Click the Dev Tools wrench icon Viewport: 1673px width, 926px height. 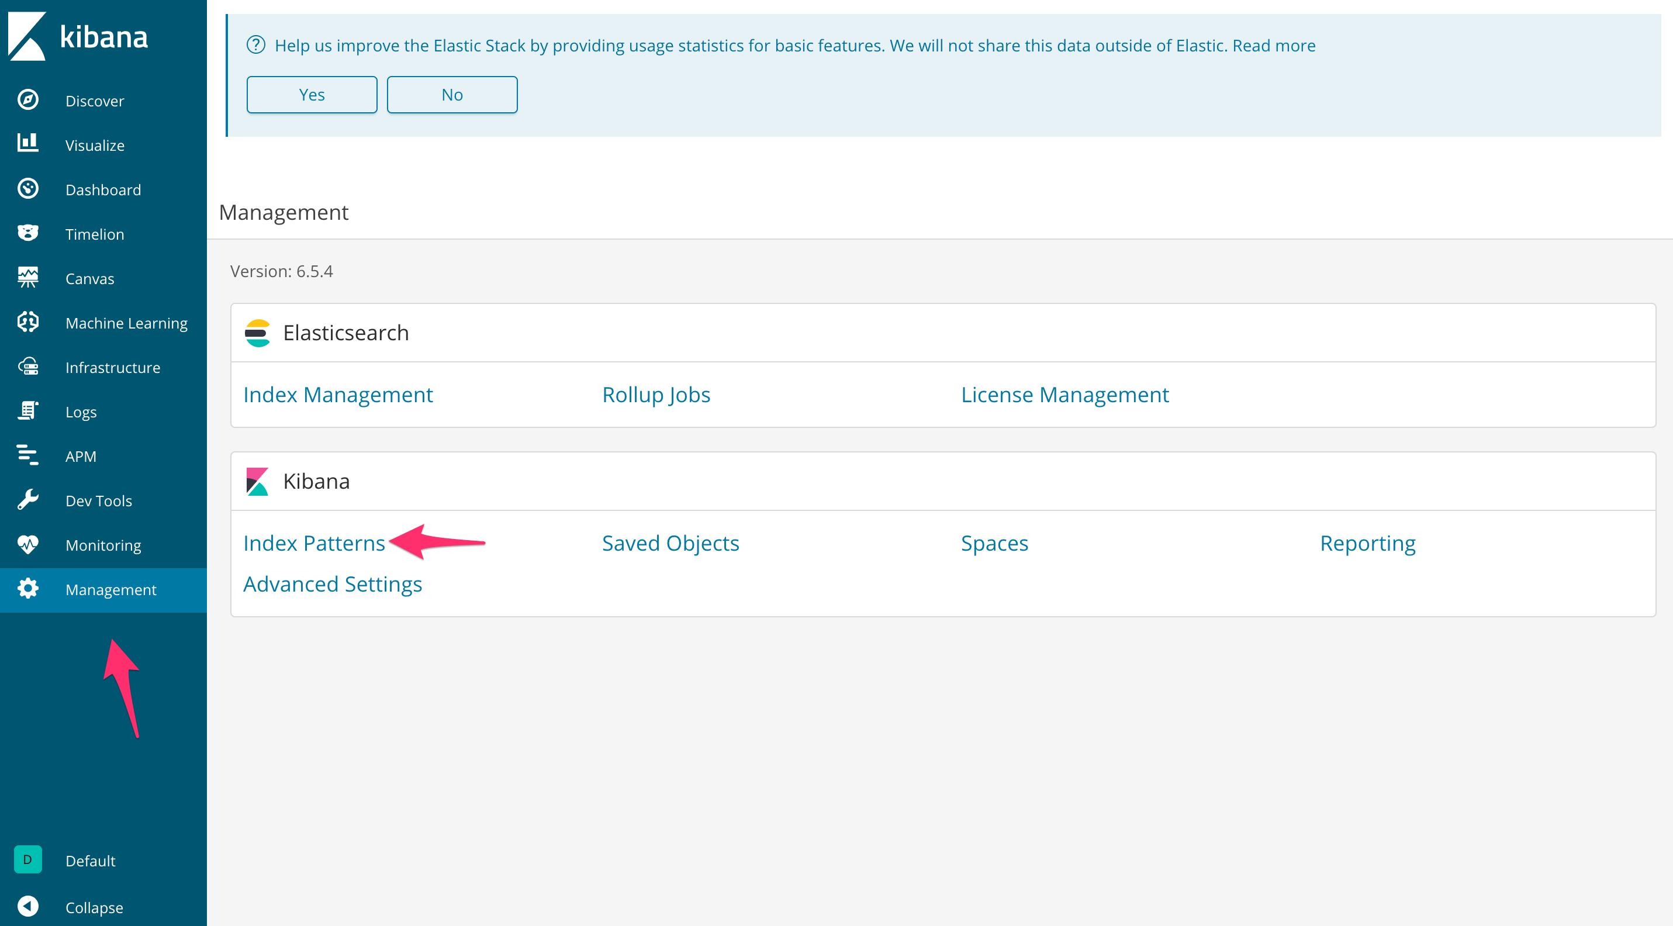point(28,500)
